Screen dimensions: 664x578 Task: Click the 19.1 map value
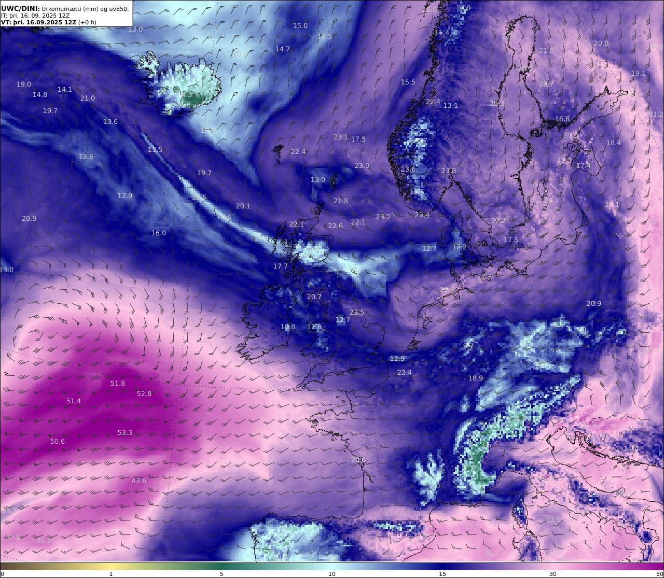[x=639, y=73]
